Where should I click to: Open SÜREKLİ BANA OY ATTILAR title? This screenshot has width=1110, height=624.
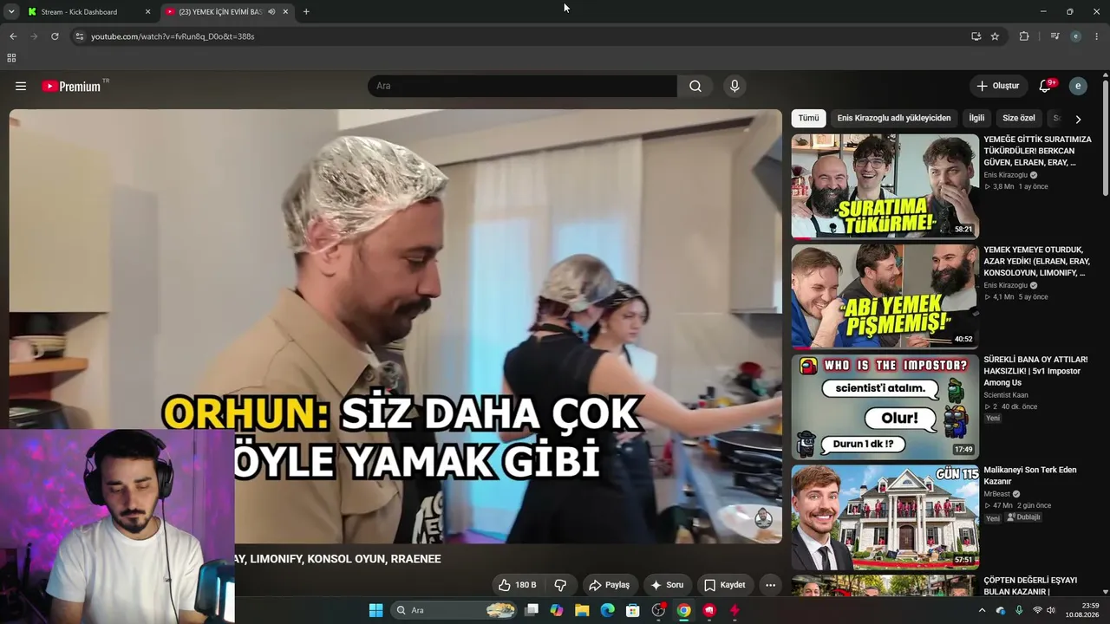[x=1035, y=371]
